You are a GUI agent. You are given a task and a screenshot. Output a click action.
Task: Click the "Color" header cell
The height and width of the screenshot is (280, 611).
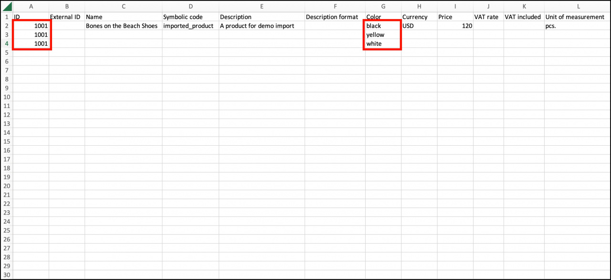click(x=383, y=17)
